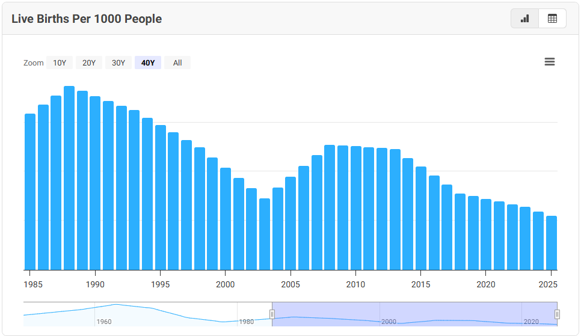Click the 1990 x-axis label
Image resolution: width=581 pixels, height=336 pixels.
tap(95, 284)
